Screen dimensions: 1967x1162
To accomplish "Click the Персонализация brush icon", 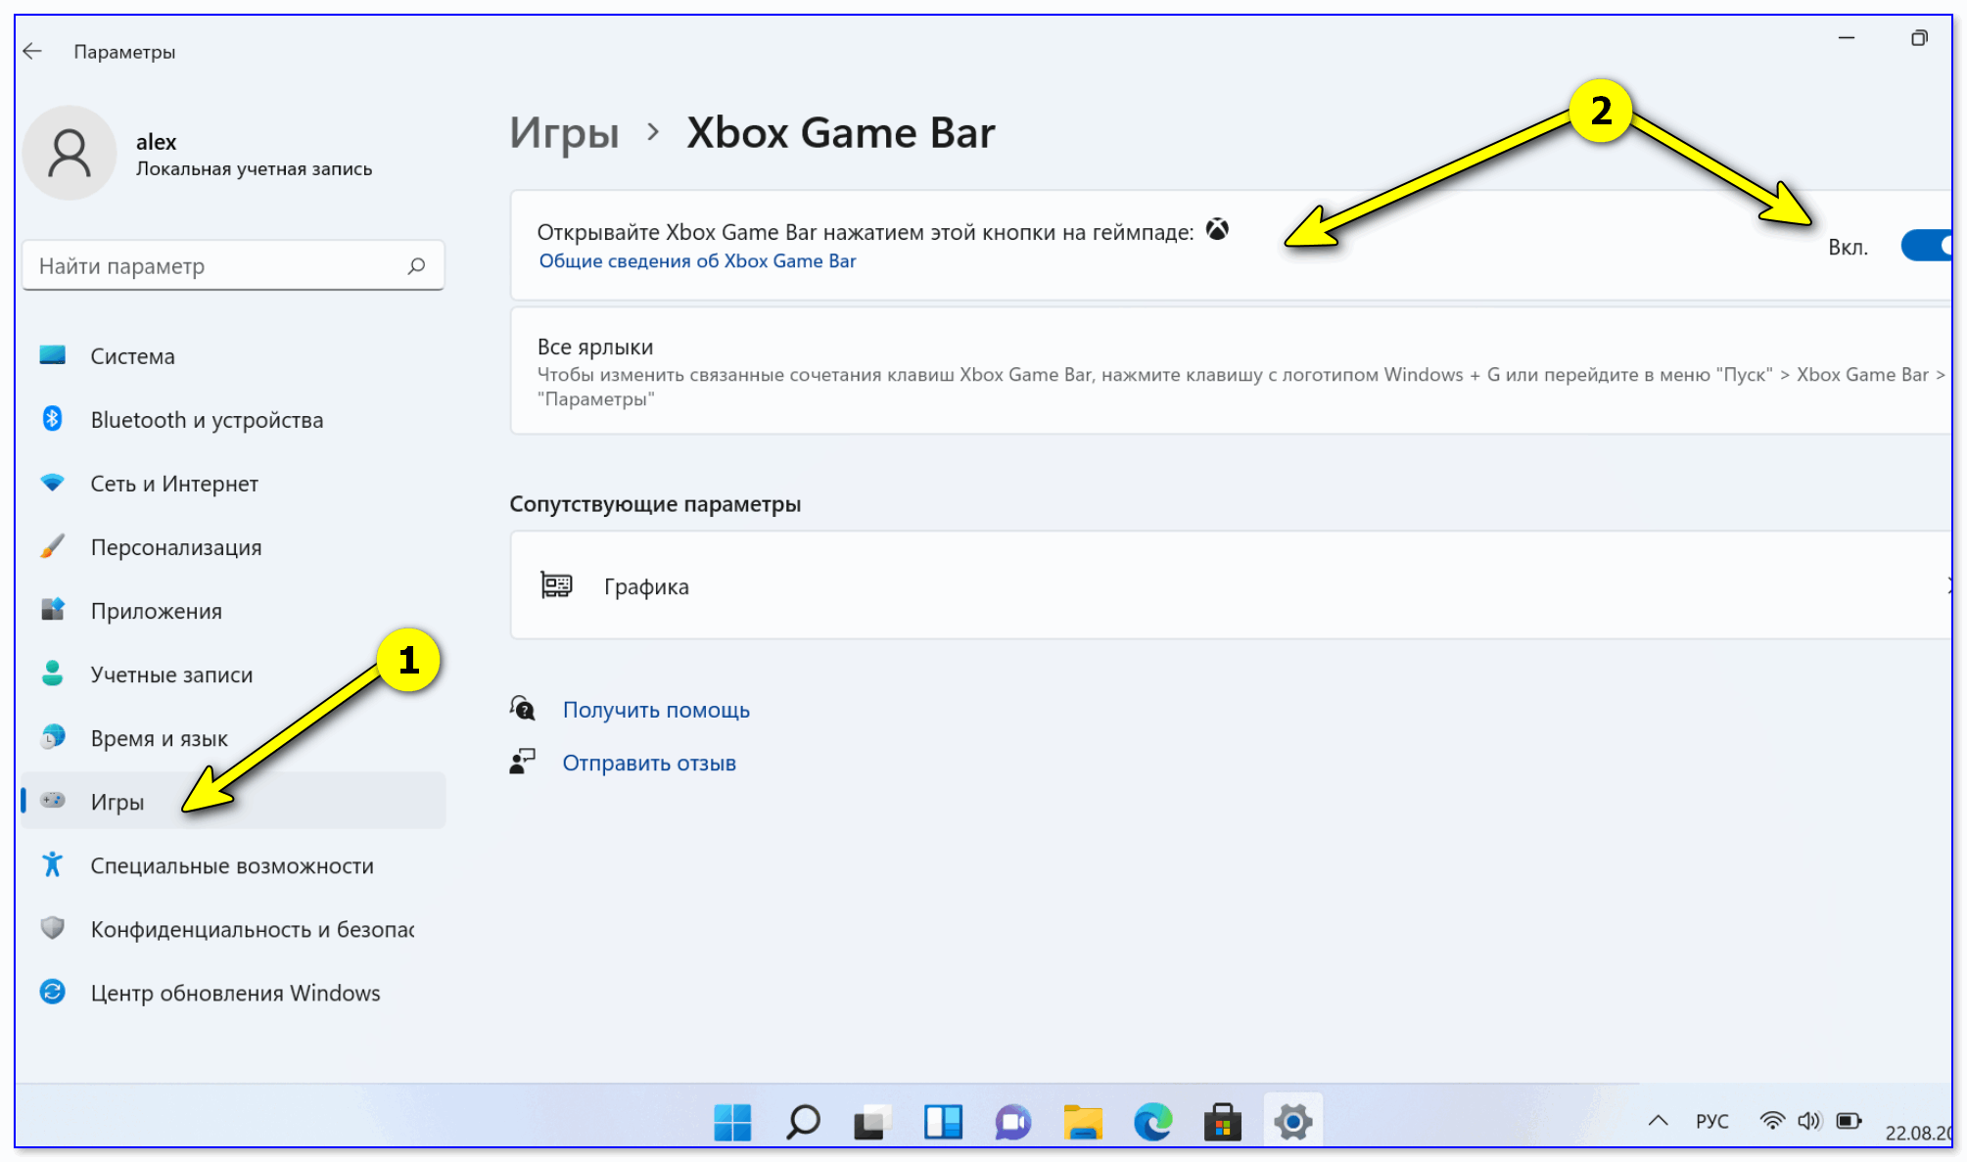I will click(x=53, y=546).
